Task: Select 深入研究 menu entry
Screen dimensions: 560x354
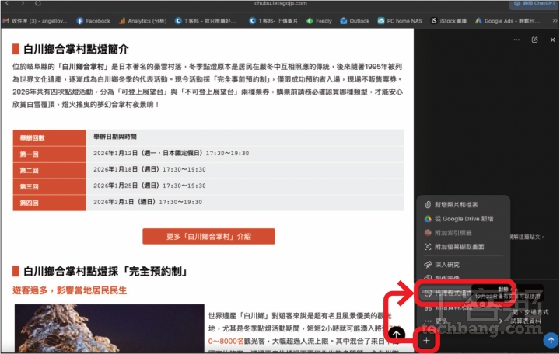Action: (x=463, y=265)
